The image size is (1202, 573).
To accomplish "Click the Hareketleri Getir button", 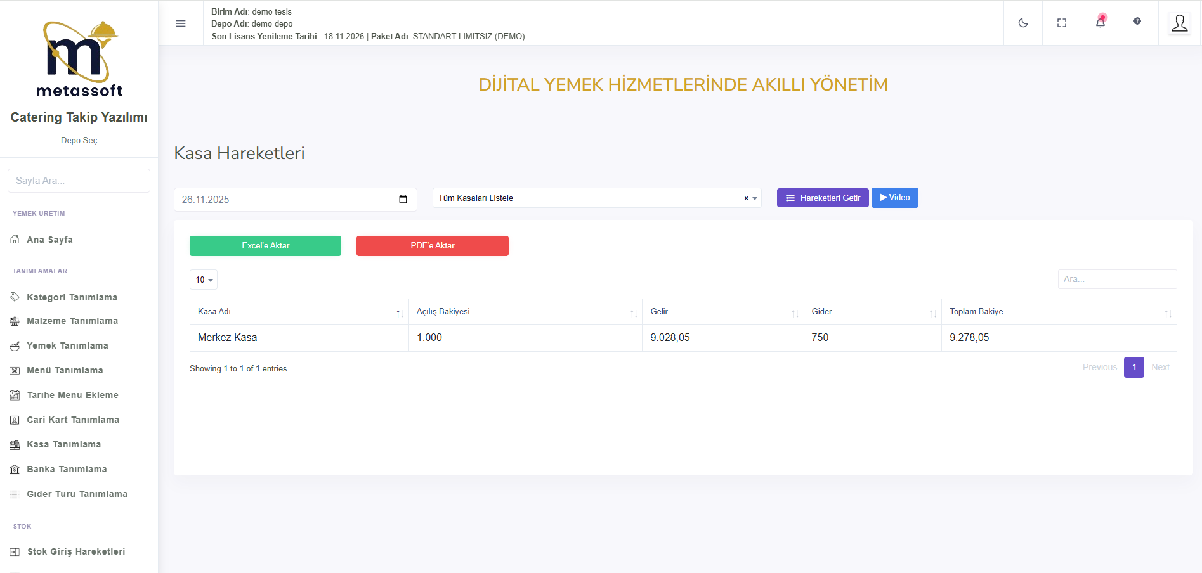I will (x=822, y=198).
